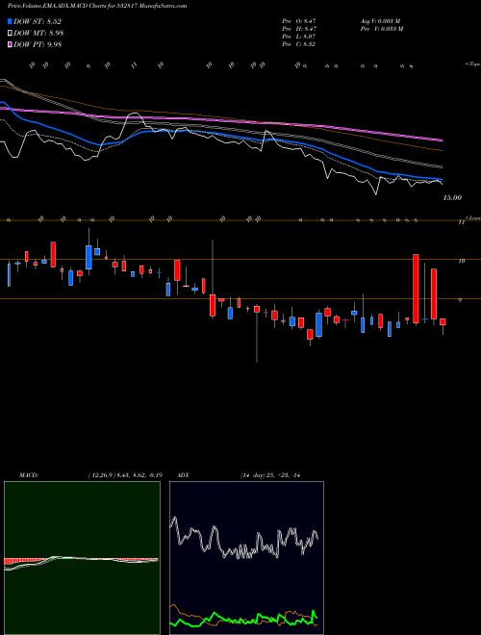Click the 'Pre L: 8.07' value
The image size is (481, 635).
click(x=299, y=37)
